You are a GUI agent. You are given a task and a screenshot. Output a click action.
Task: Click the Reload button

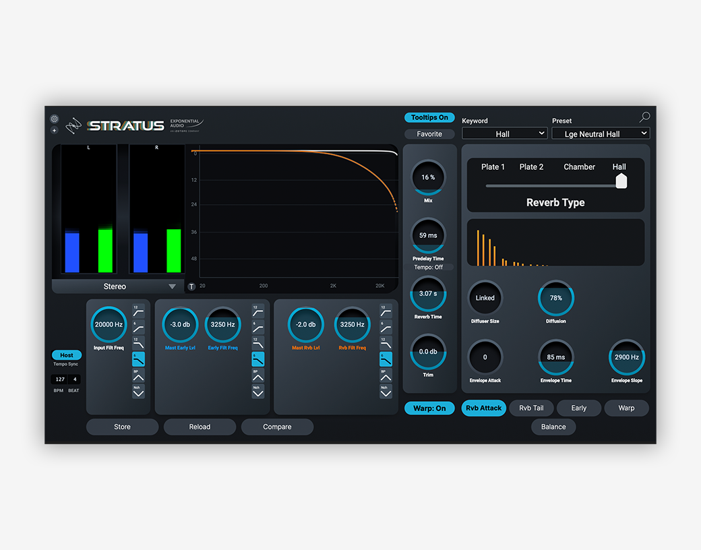click(200, 427)
